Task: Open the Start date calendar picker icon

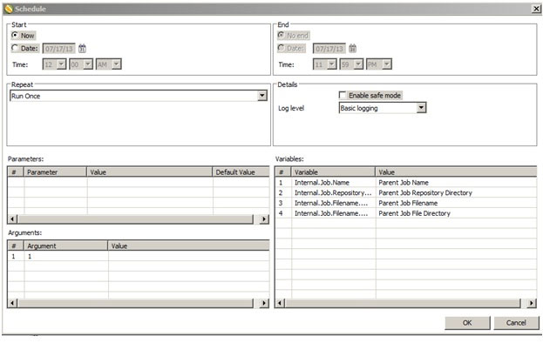Action: (82, 49)
